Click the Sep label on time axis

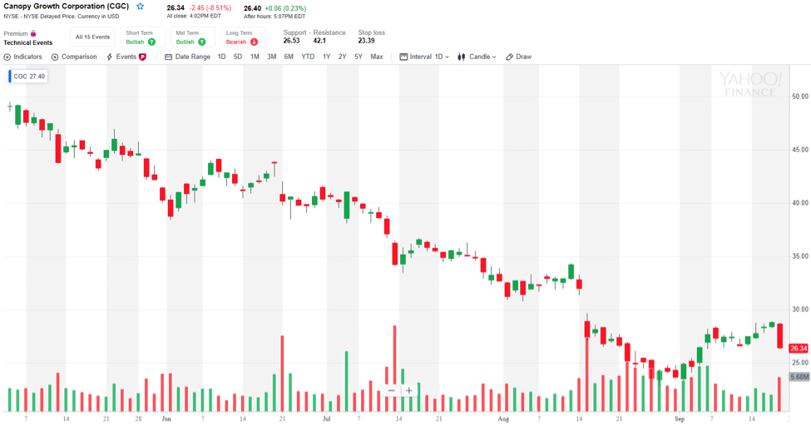click(x=679, y=419)
